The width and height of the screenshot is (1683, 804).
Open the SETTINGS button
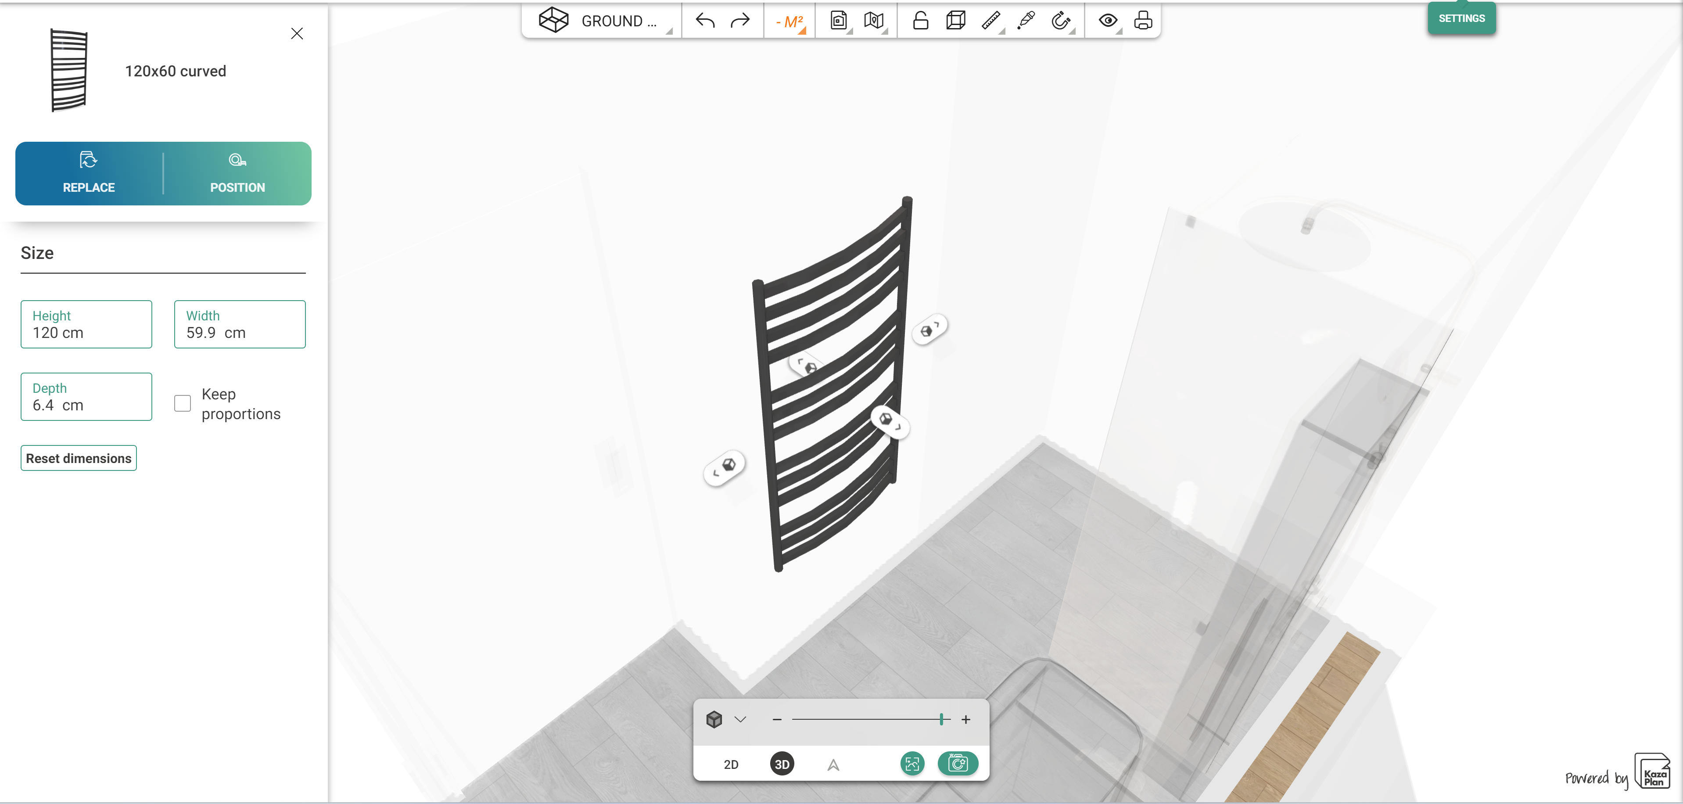[x=1461, y=18]
